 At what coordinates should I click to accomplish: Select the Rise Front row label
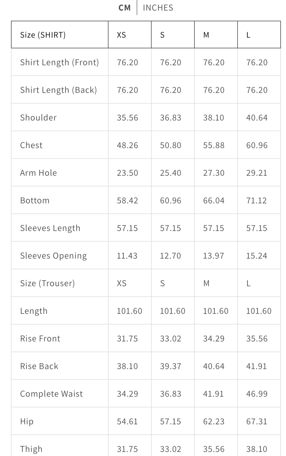coord(40,338)
